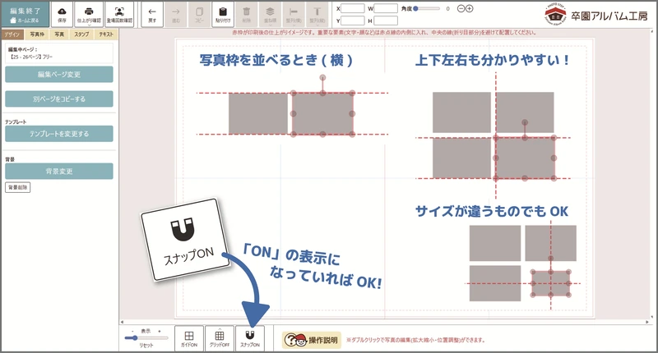Expand the 整列(横) horizontal align menu
The image size is (658, 353).
[294, 13]
